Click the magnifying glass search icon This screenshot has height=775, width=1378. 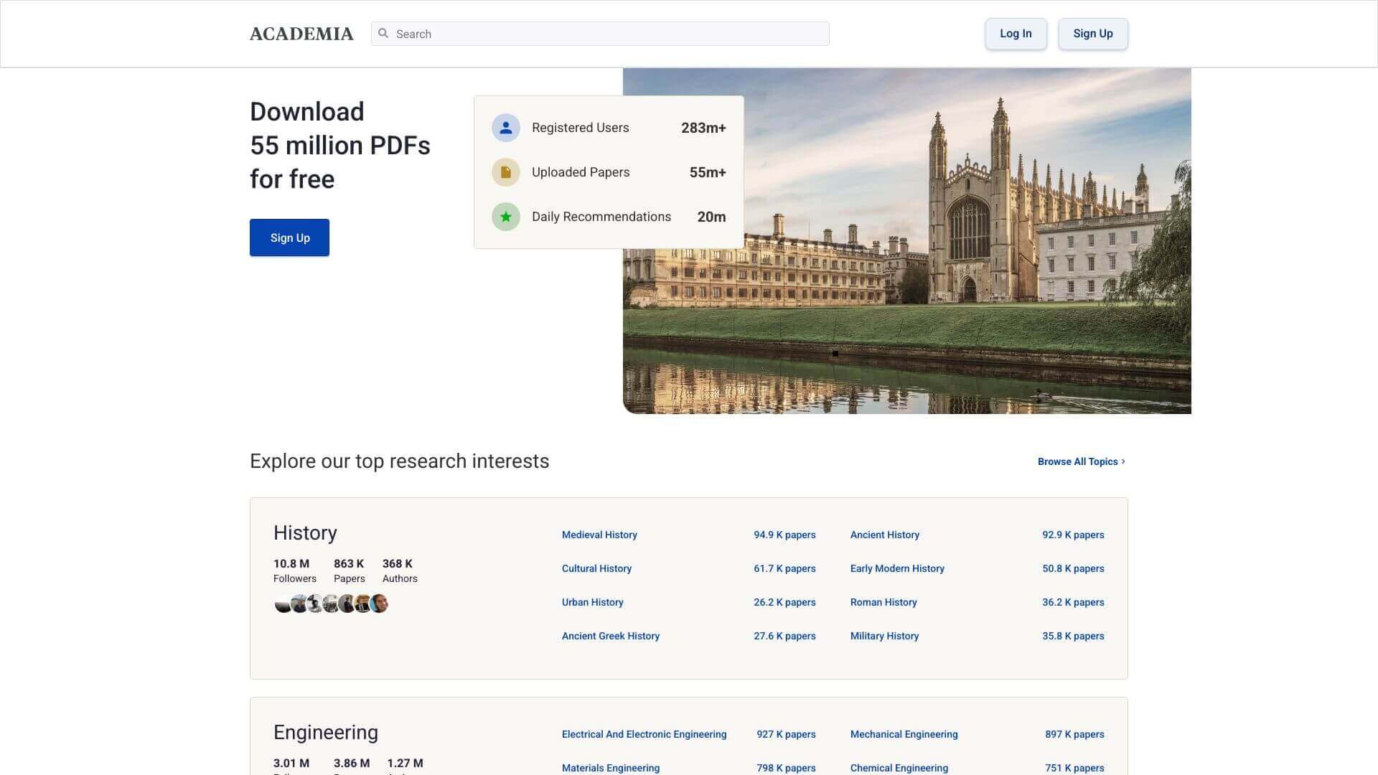pyautogui.click(x=383, y=33)
